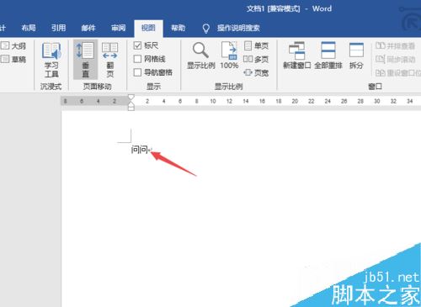Open the Layout (布局) tab
The width and height of the screenshot is (421, 307).
point(29,28)
